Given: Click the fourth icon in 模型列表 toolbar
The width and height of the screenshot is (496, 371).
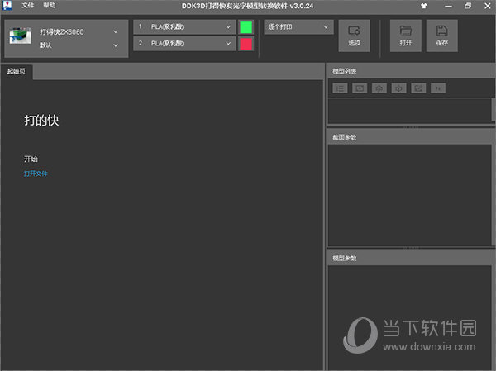Looking at the screenshot, I should coord(399,88).
